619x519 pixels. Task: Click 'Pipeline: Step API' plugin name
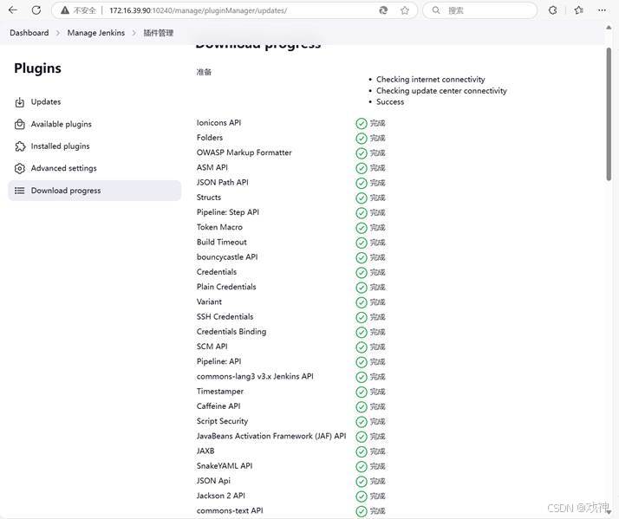[x=228, y=212]
